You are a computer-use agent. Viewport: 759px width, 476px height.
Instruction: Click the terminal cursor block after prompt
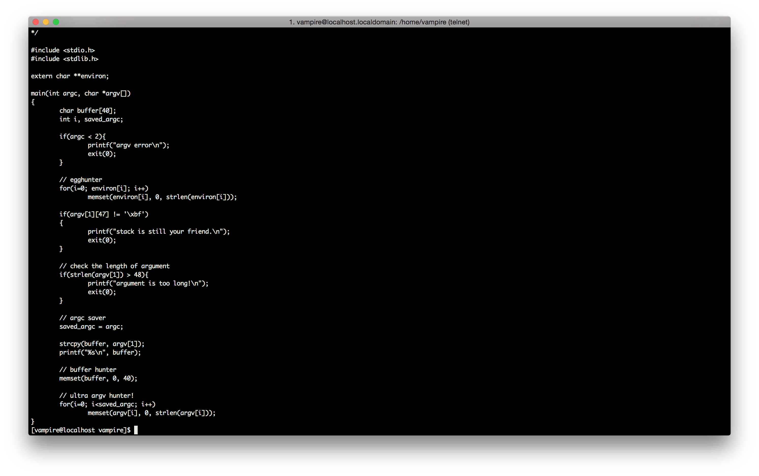136,430
